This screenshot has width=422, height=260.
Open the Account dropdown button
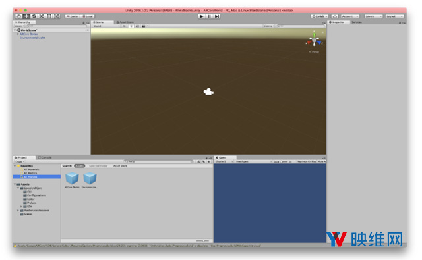[x=350, y=16]
